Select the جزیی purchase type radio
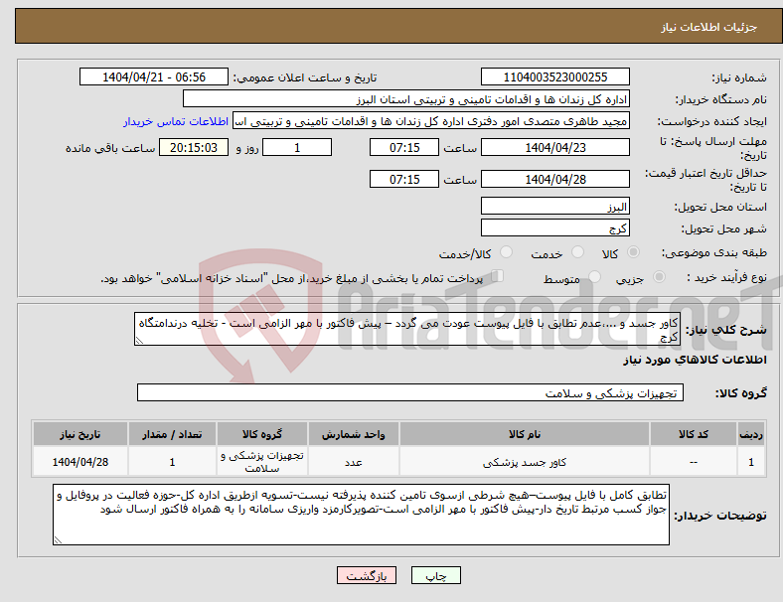Image resolution: width=783 pixels, height=602 pixels. (x=659, y=276)
